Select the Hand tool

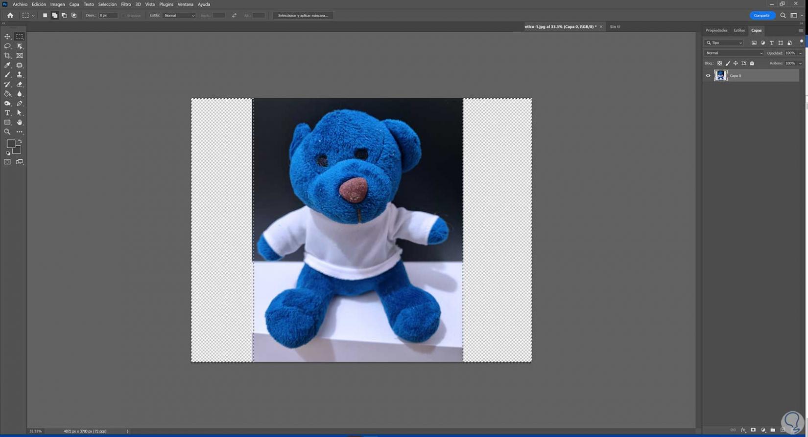(20, 123)
